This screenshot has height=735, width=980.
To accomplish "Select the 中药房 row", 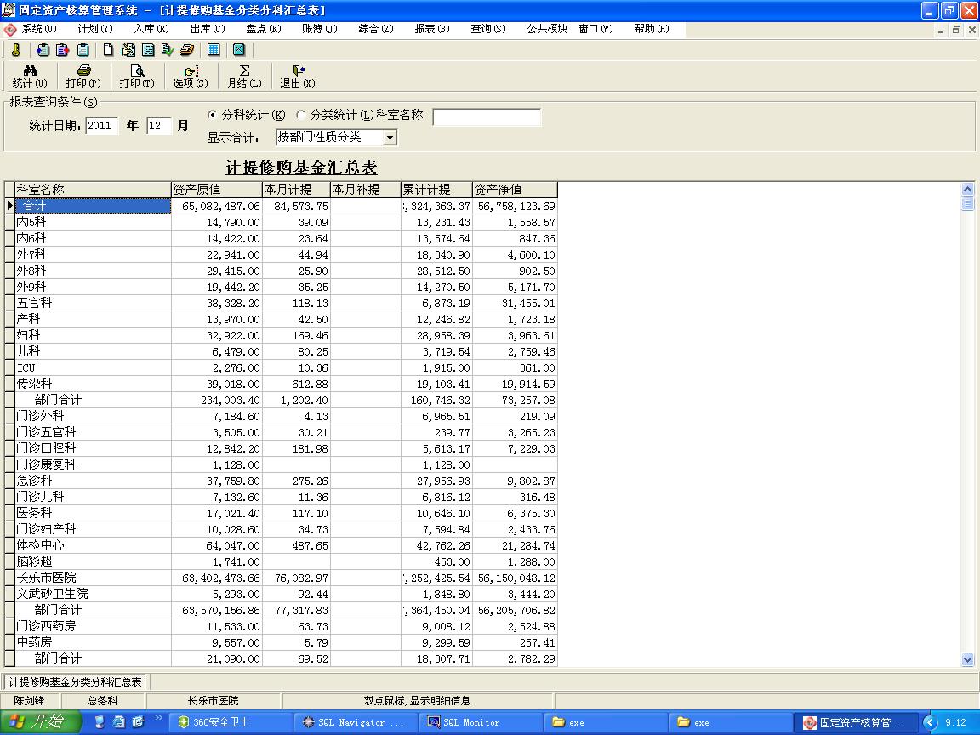I will tap(286, 642).
